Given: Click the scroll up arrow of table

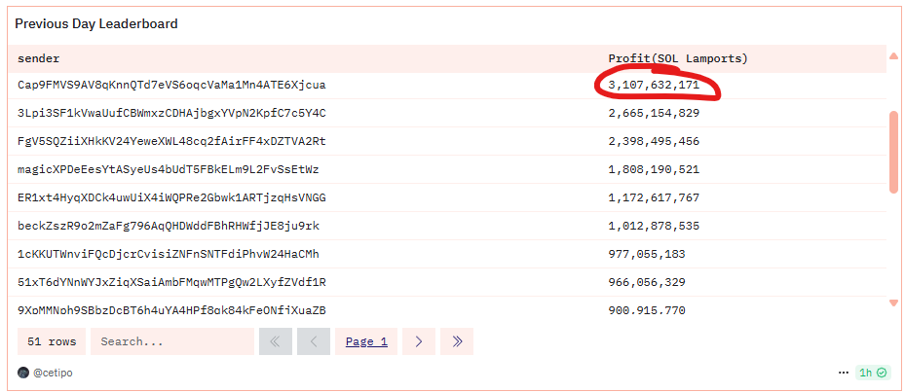Looking at the screenshot, I should [893, 56].
